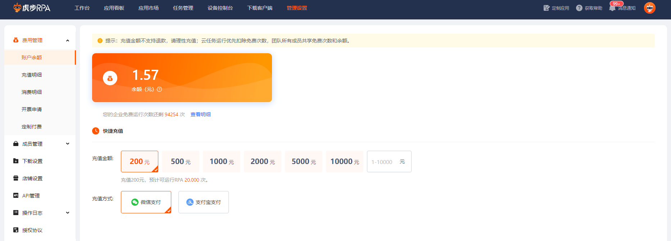Click the 虎步RPA logo
This screenshot has height=241, width=671.
(x=32, y=8)
